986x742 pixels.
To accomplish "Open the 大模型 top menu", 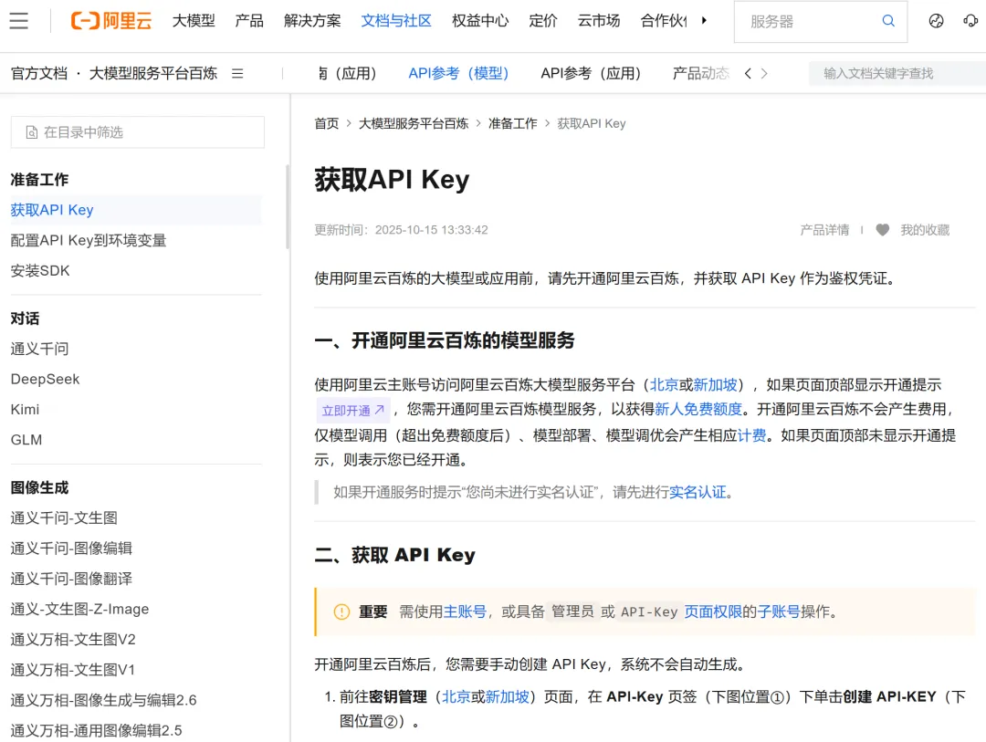I will [194, 21].
